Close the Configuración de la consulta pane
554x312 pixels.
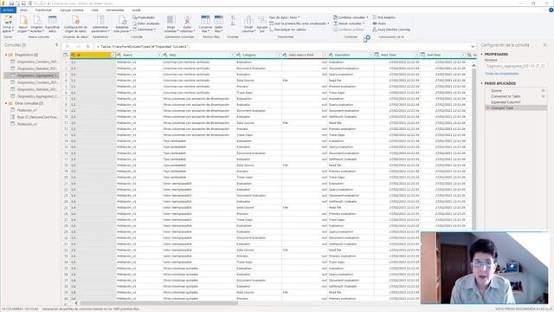(544, 45)
